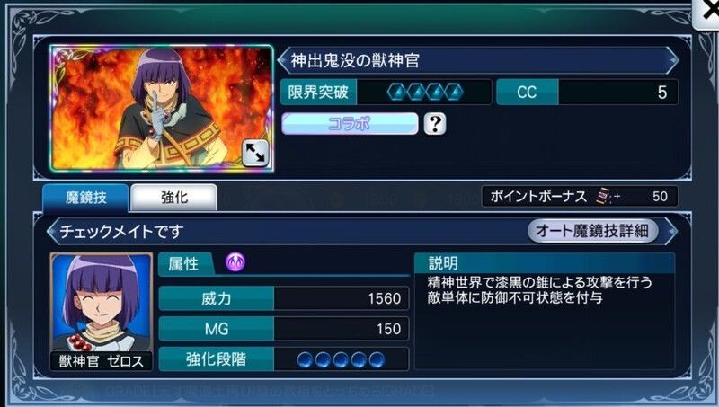Click the purple dark attribute icon

click(x=235, y=262)
